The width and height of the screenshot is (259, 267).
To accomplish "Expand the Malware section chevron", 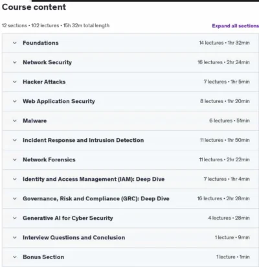I will 15,121.
